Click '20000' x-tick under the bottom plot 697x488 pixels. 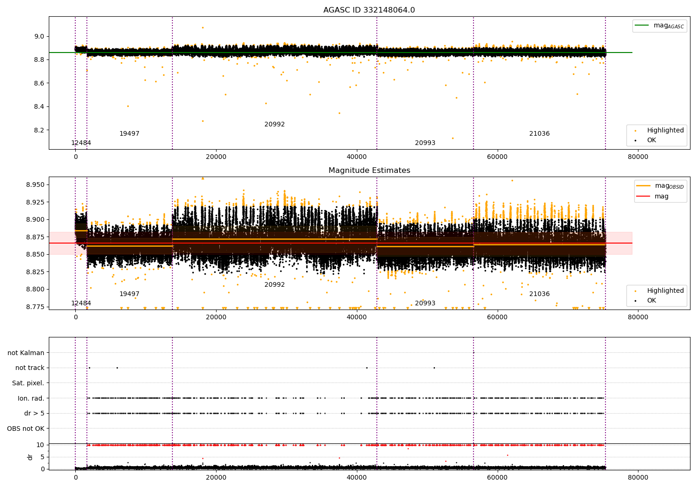tap(216, 477)
